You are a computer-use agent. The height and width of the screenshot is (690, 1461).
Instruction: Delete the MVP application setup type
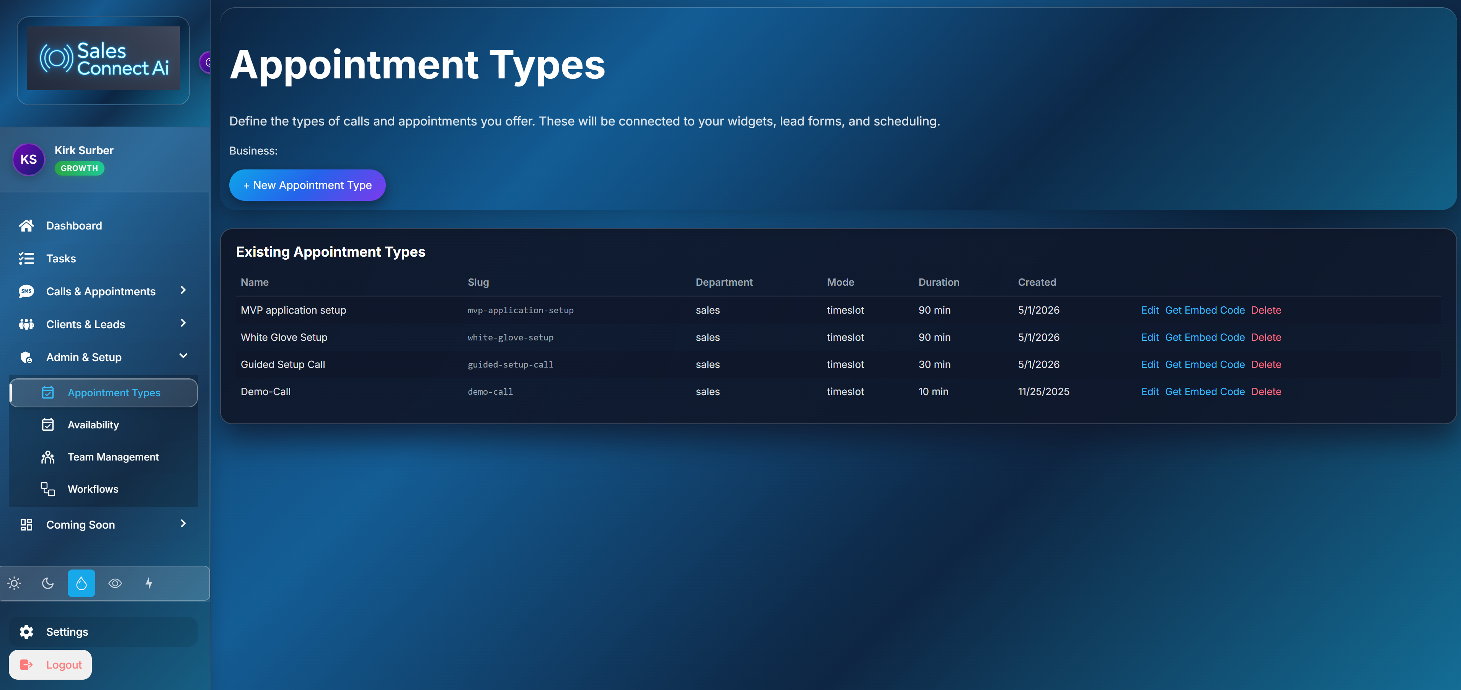click(x=1266, y=310)
